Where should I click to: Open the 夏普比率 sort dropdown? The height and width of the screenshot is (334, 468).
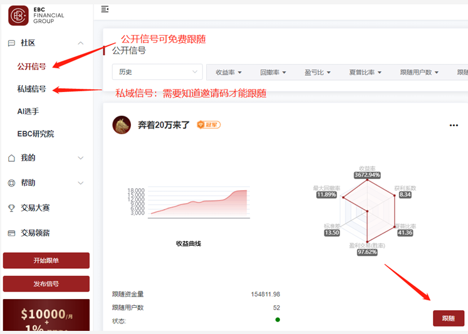tap(365, 73)
